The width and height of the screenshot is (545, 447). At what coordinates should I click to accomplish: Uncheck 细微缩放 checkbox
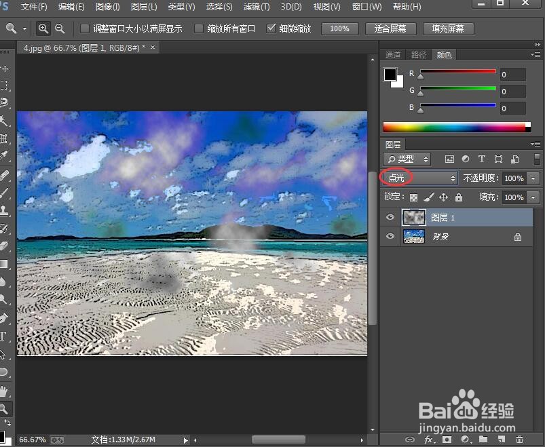(271, 28)
